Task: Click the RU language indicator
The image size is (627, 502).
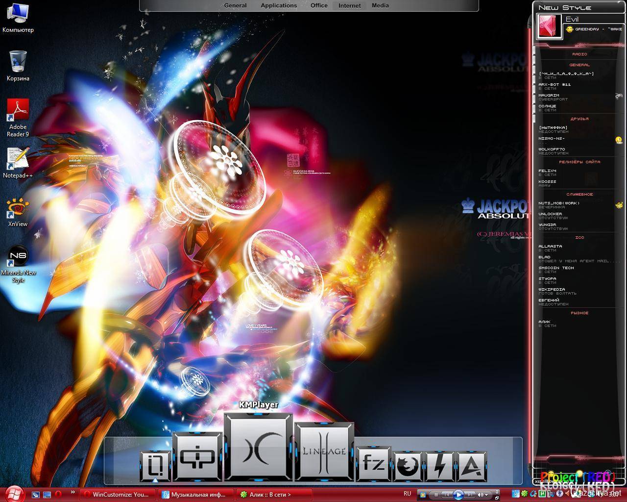Action: (407, 494)
